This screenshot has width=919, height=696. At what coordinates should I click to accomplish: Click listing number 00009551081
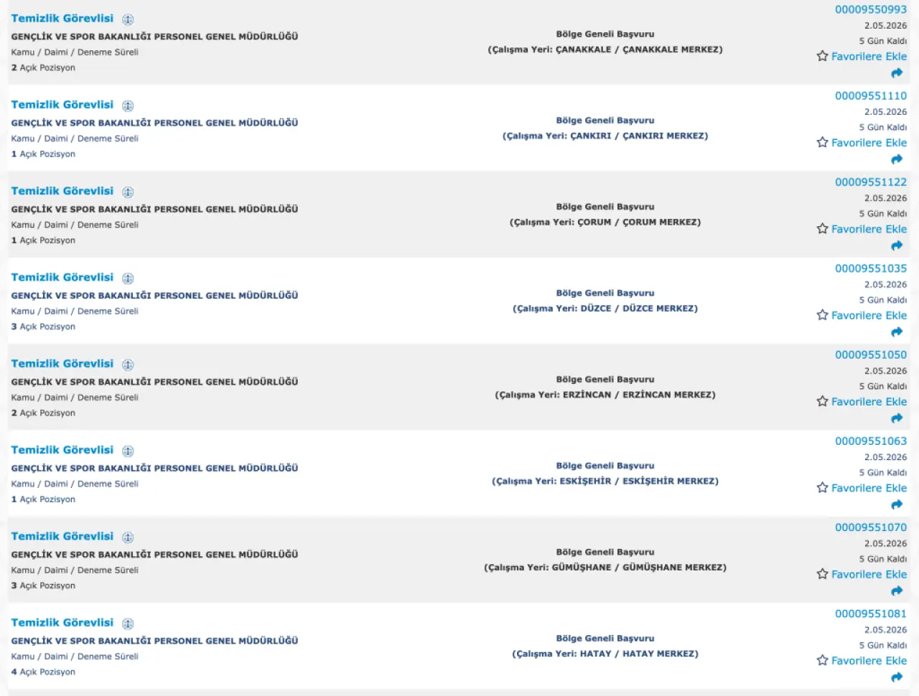870,614
